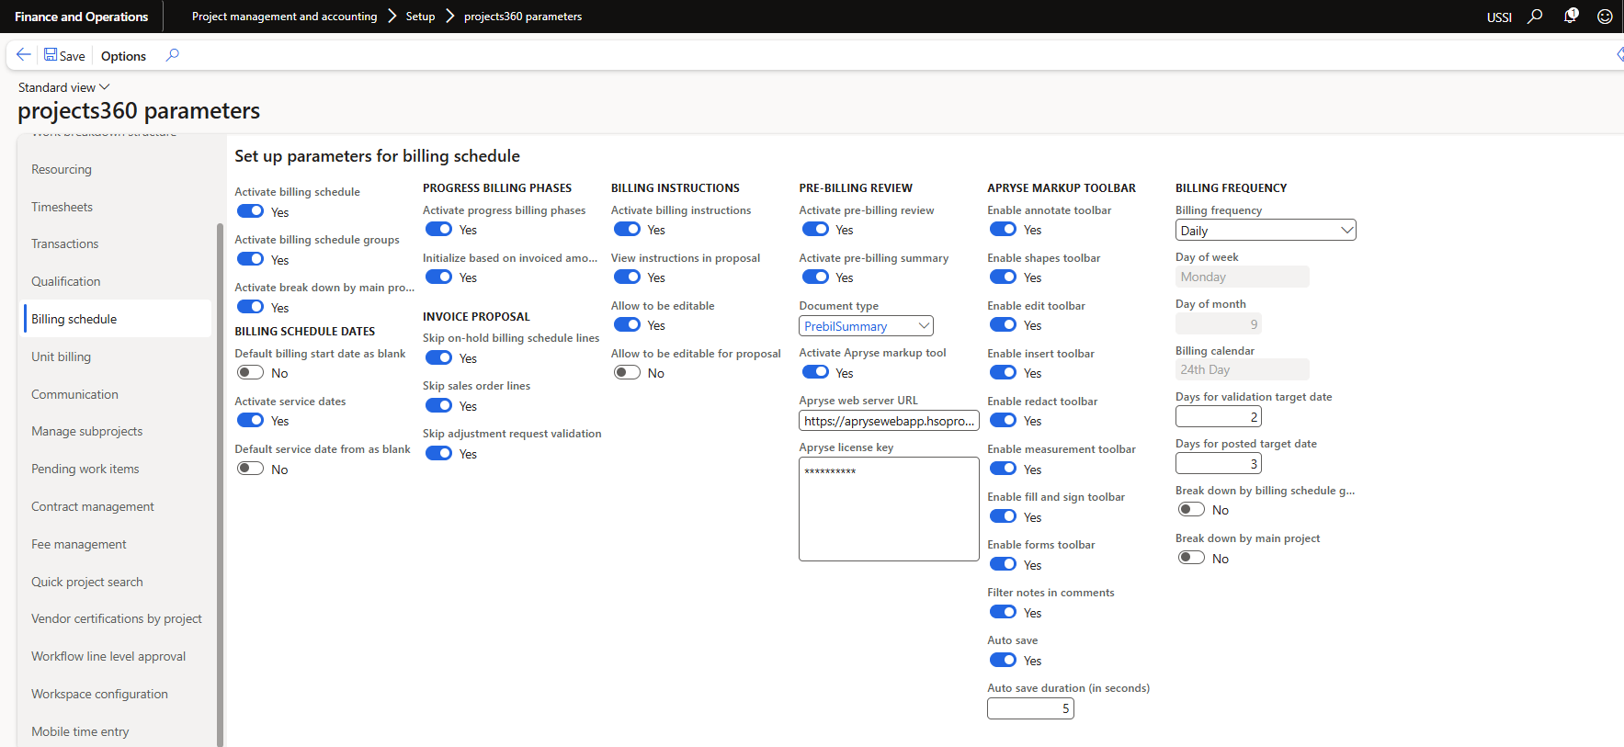Toggle Activate billing schedule switch
The height and width of the screenshot is (747, 1624).
[x=251, y=211]
